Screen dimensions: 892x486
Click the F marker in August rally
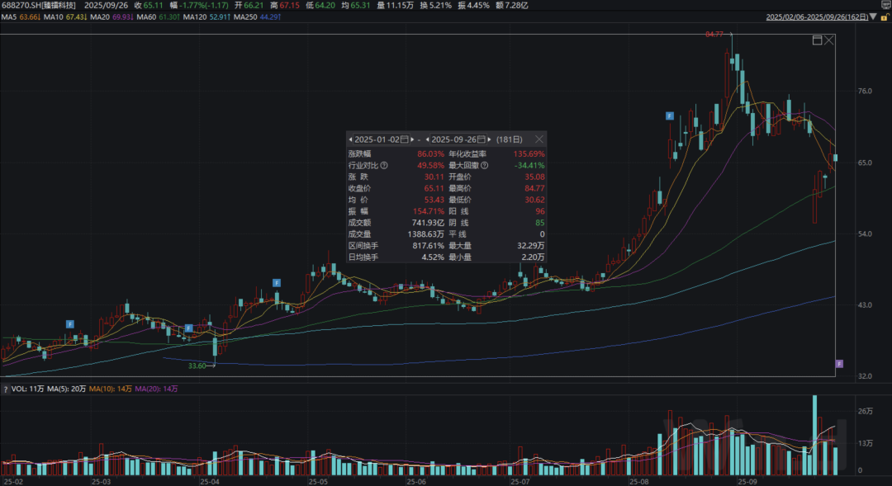[x=670, y=116]
